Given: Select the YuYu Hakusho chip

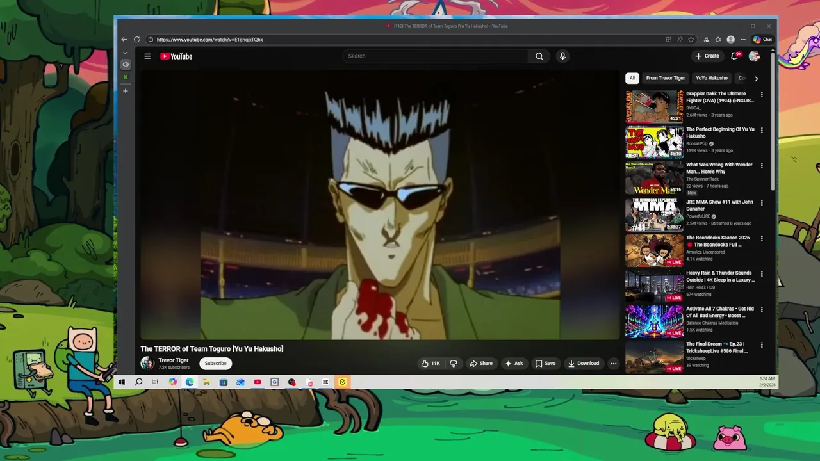Looking at the screenshot, I should [712, 78].
